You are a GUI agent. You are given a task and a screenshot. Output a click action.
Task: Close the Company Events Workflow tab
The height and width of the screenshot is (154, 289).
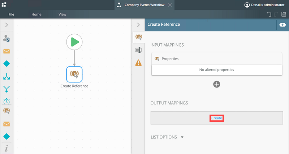pos(170,5)
